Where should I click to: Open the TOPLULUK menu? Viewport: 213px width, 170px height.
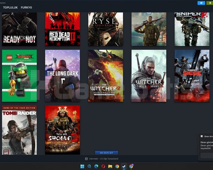pyautogui.click(x=10, y=8)
